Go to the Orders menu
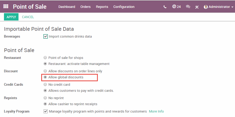This screenshot has height=117, width=235. click(x=85, y=7)
